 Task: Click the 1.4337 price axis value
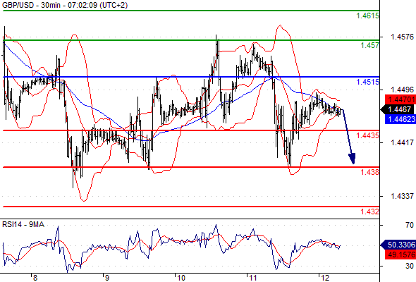coord(402,196)
